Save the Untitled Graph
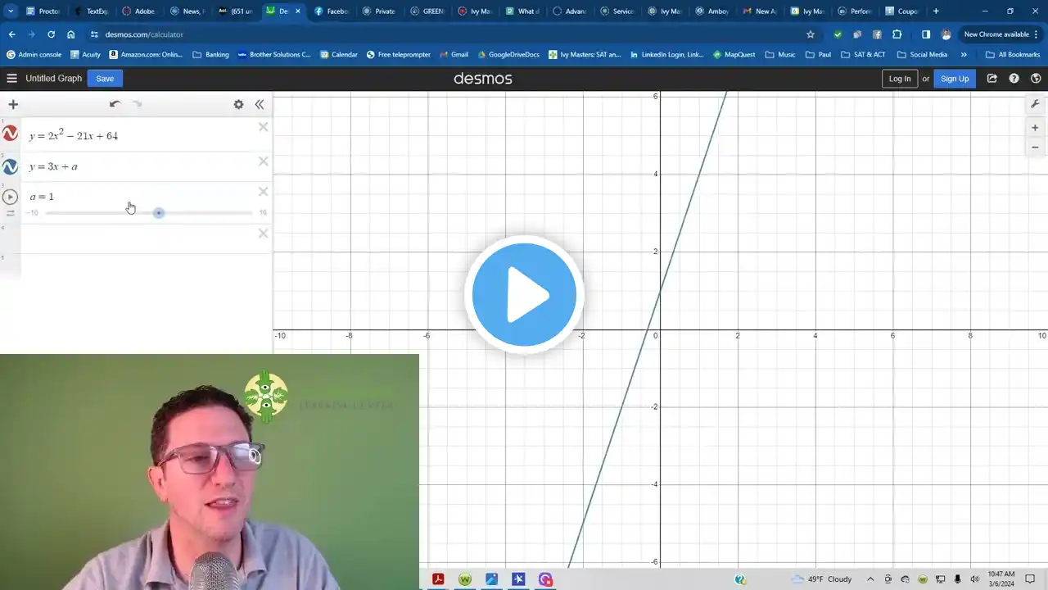 click(105, 79)
